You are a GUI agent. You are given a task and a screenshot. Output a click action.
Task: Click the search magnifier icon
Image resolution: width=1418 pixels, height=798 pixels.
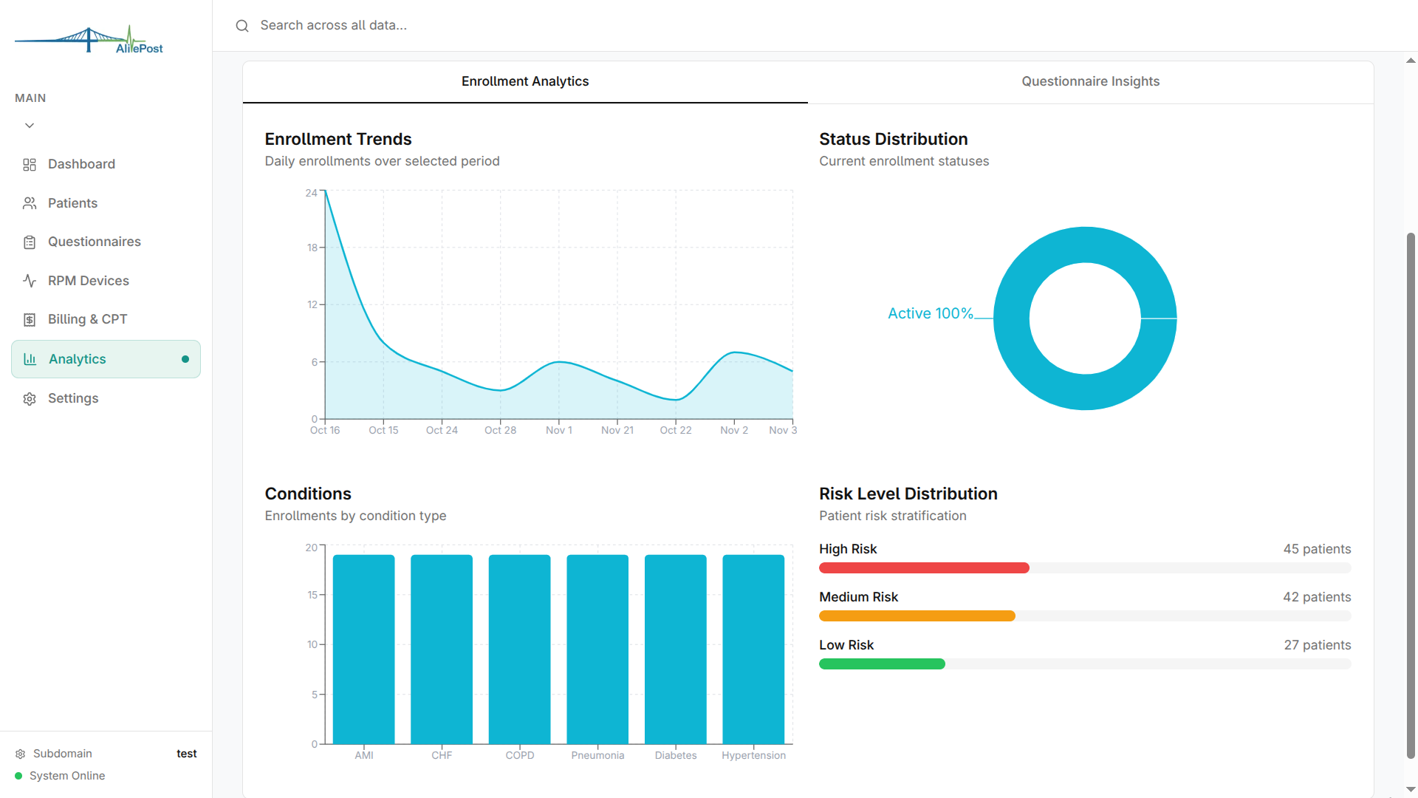point(242,25)
